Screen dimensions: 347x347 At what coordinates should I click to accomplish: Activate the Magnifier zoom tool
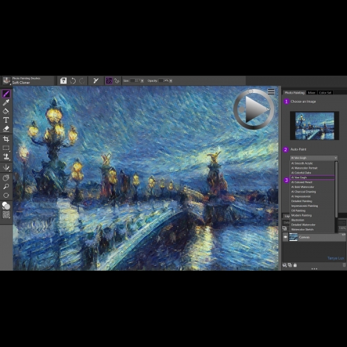tap(6, 187)
